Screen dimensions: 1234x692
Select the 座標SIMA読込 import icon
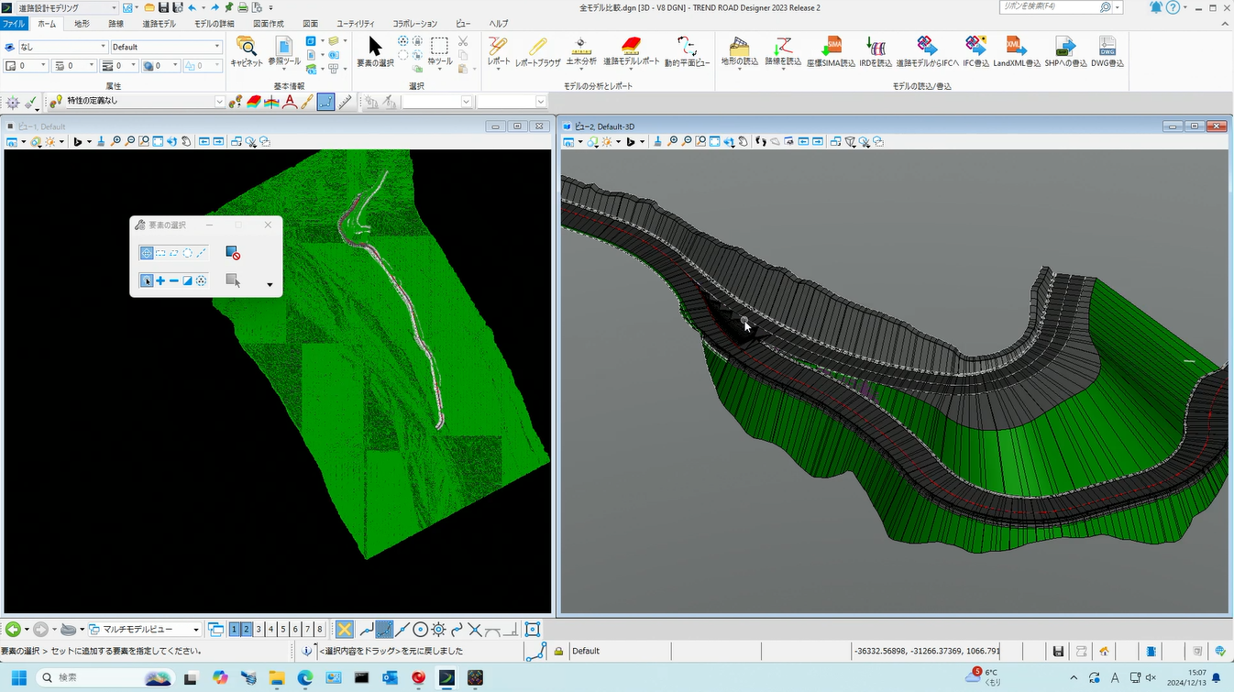(x=831, y=47)
